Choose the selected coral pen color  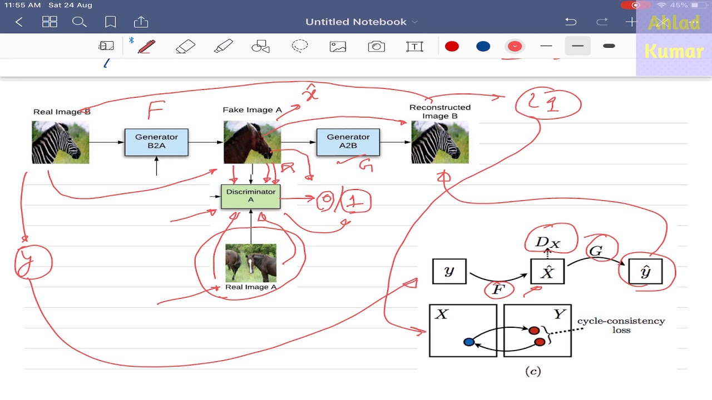point(515,47)
